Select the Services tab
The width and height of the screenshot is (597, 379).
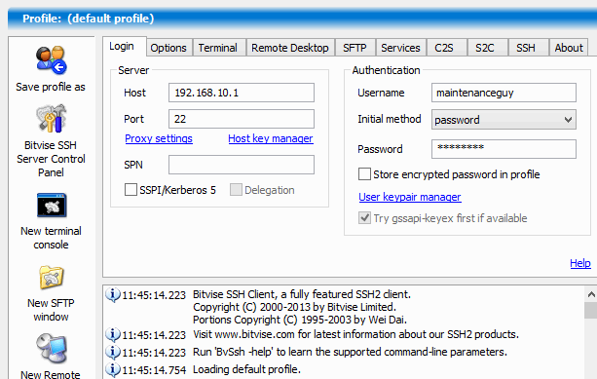401,48
